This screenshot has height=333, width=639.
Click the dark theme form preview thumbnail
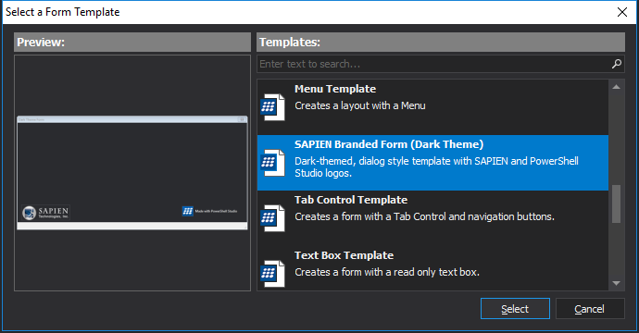[x=132, y=173]
